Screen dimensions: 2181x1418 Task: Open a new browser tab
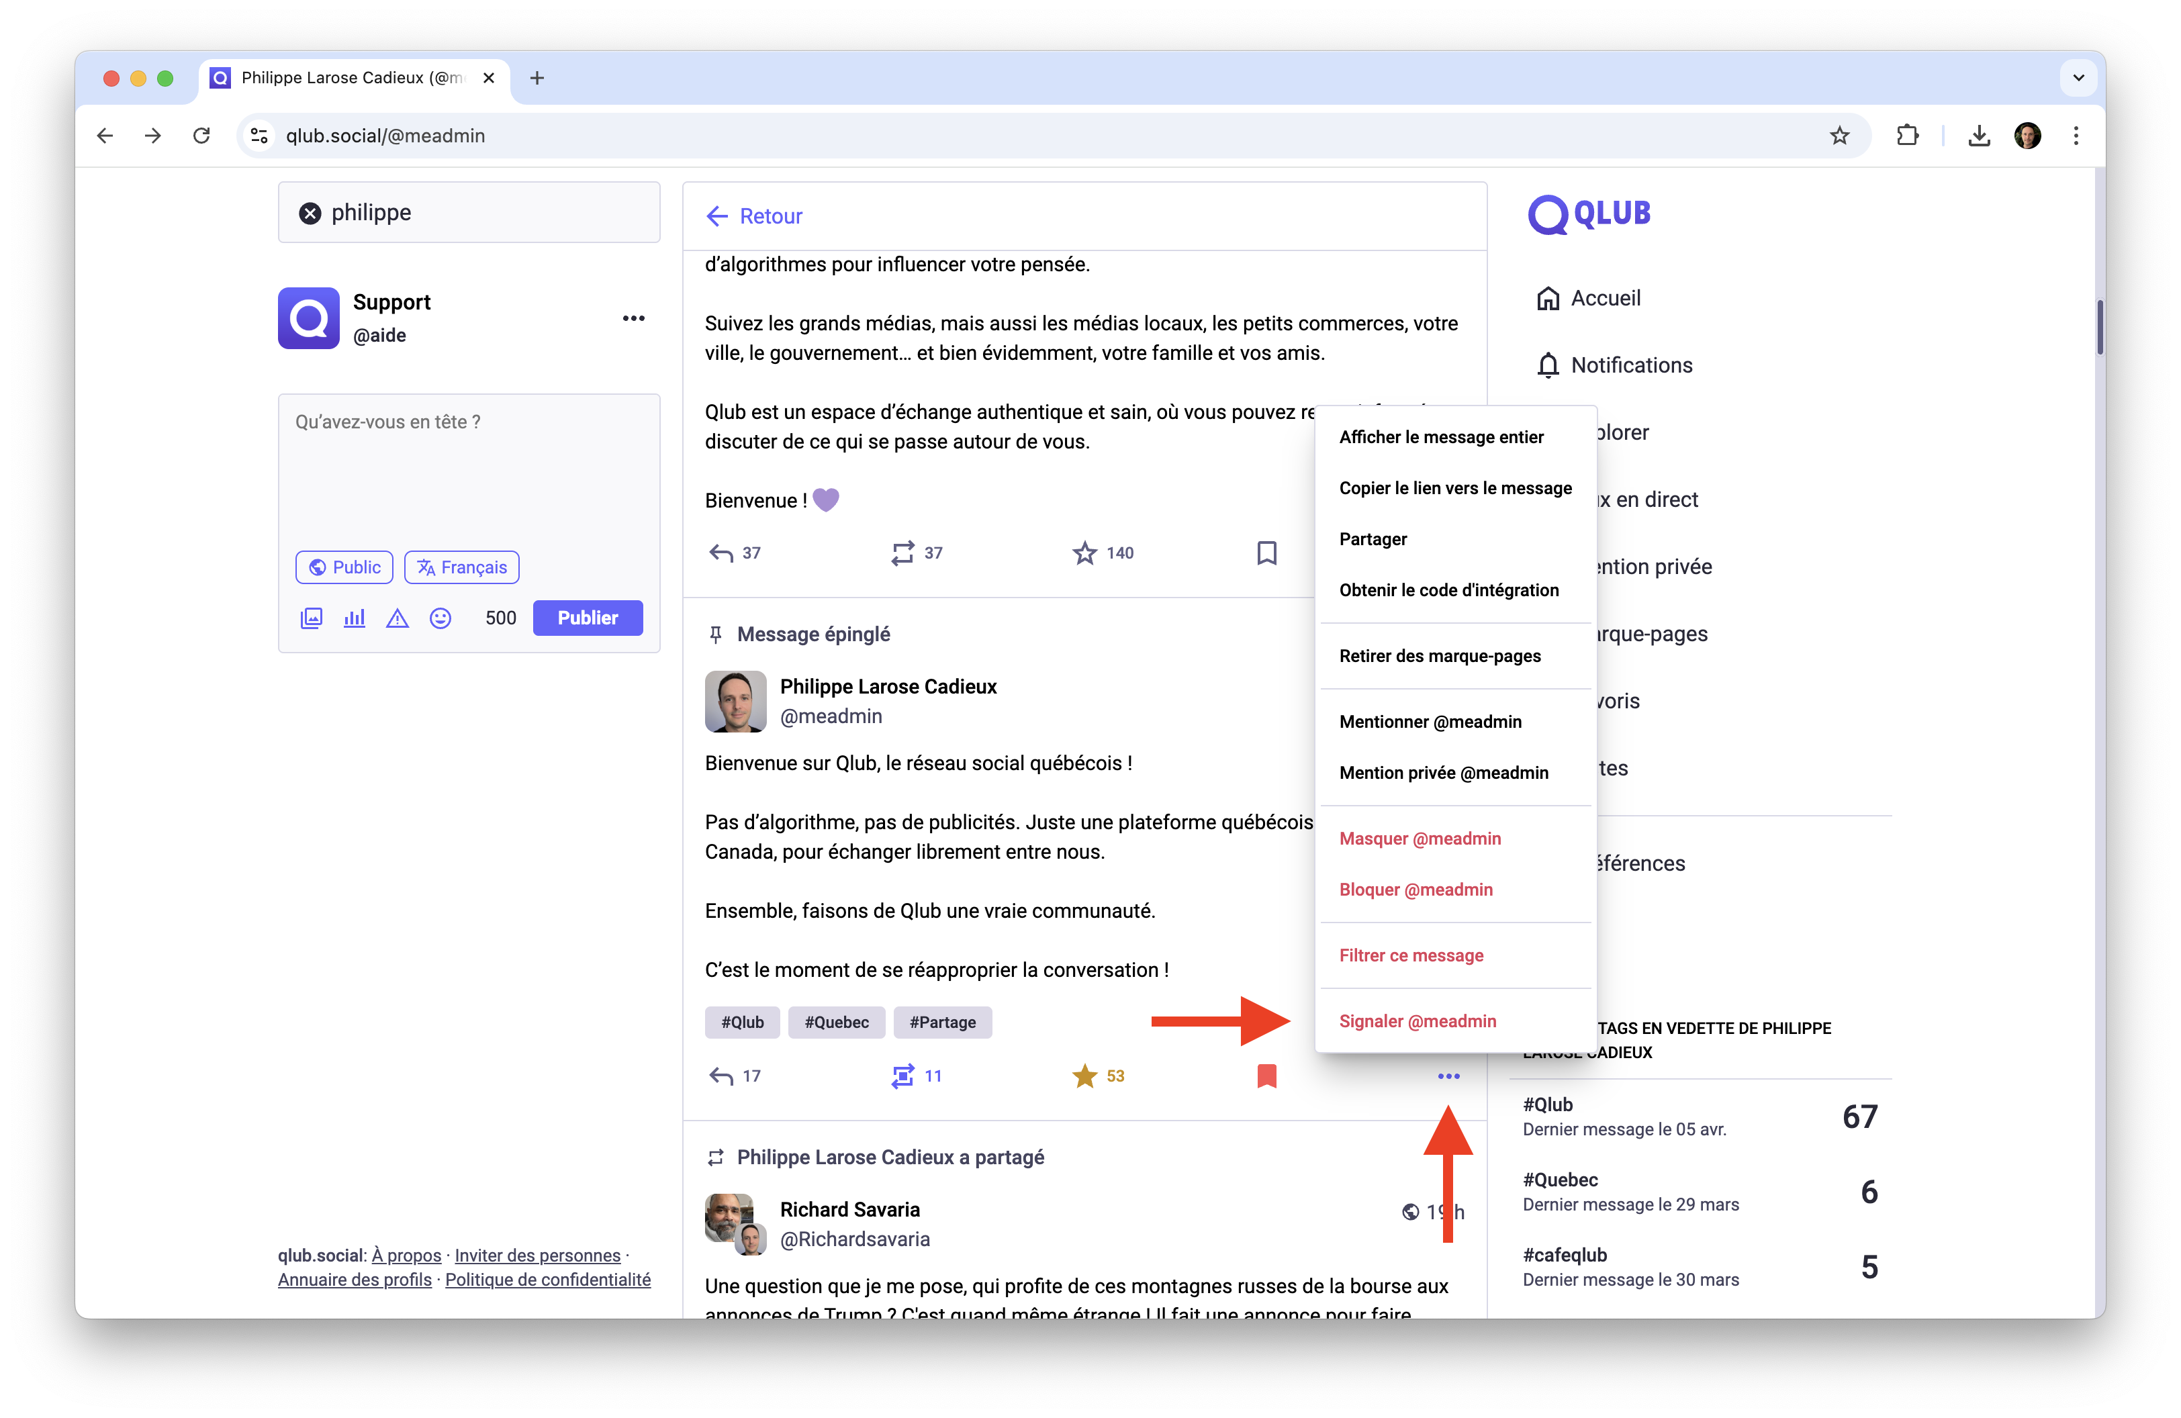coord(537,78)
